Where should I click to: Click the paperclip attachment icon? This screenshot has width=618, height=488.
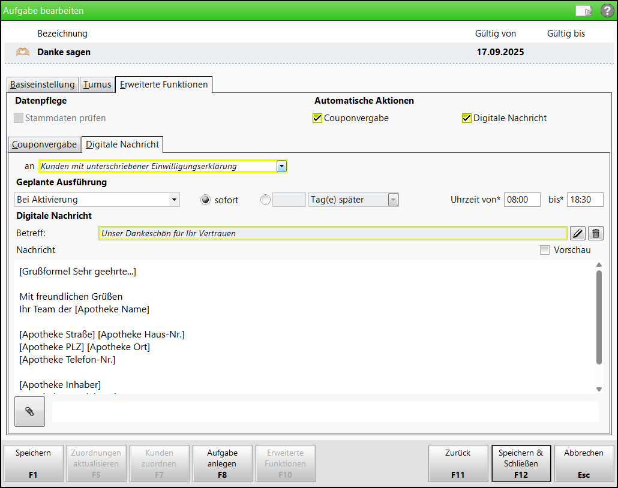click(29, 411)
